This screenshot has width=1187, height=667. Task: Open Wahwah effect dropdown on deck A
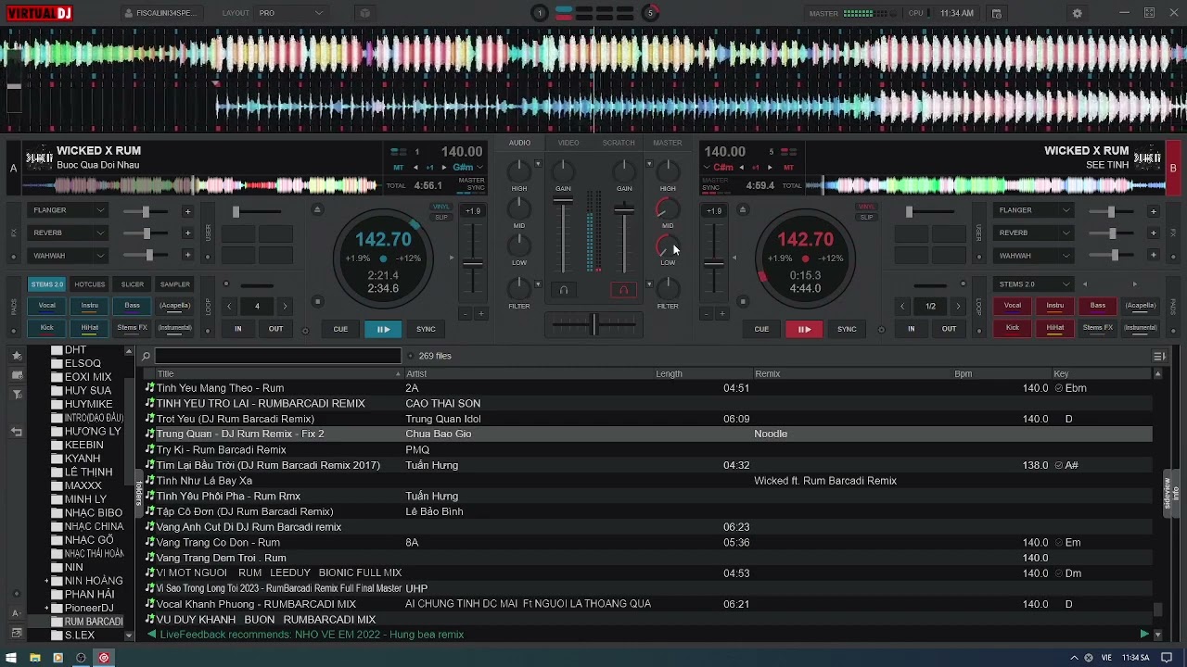tap(68, 255)
